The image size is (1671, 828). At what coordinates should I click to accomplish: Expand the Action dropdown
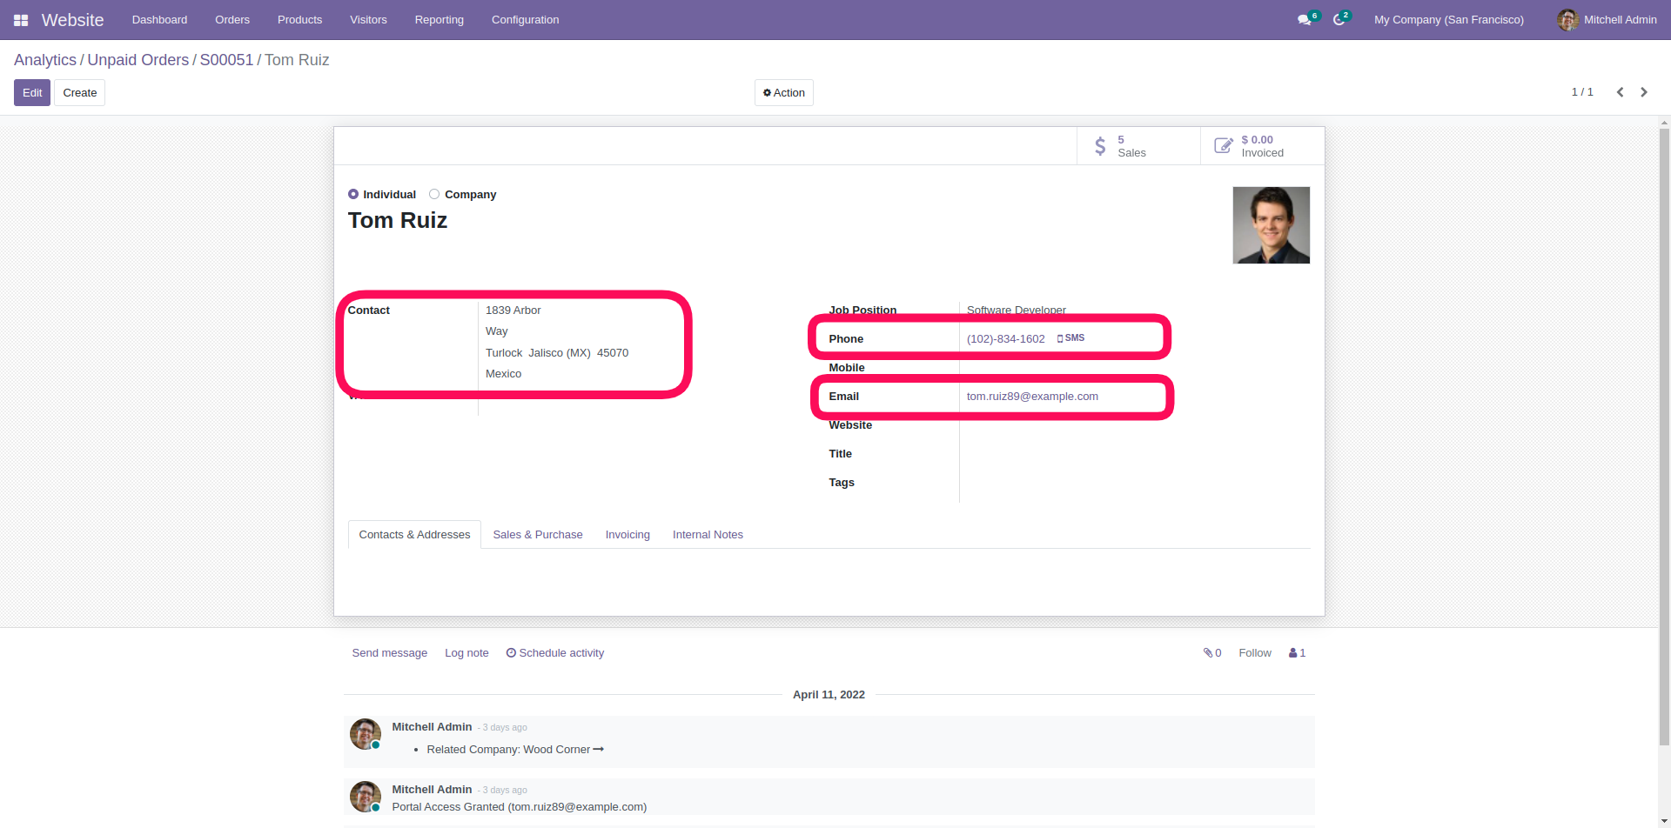(783, 93)
